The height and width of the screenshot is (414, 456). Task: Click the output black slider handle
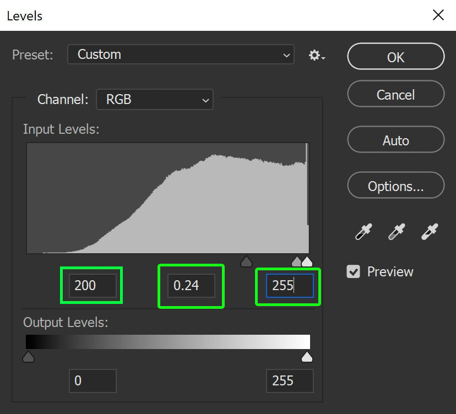click(28, 357)
